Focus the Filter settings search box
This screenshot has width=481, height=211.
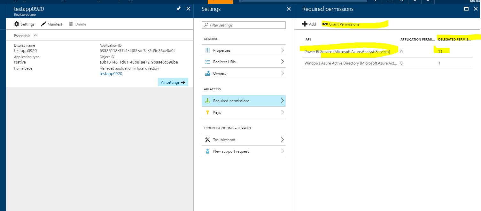click(x=244, y=25)
